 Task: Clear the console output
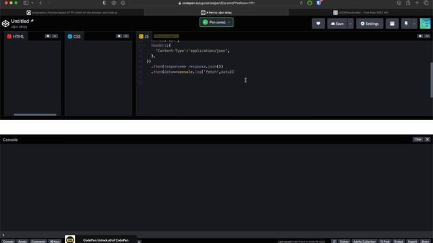tap(418, 140)
